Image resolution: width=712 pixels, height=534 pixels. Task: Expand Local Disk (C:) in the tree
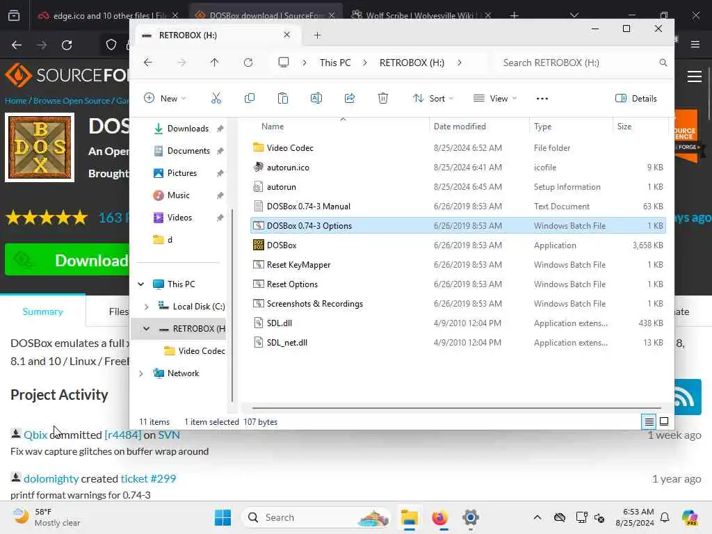[x=146, y=307]
